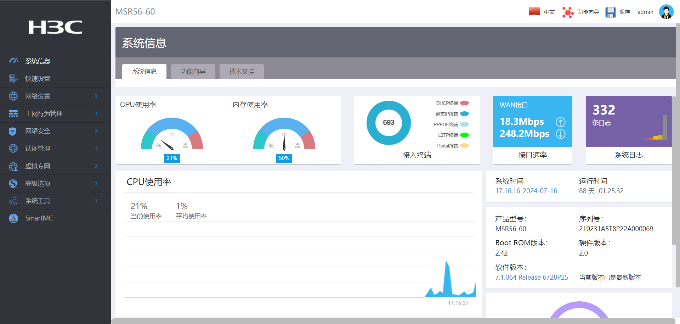Open the 系统信息 sidebar icon

click(x=13, y=61)
